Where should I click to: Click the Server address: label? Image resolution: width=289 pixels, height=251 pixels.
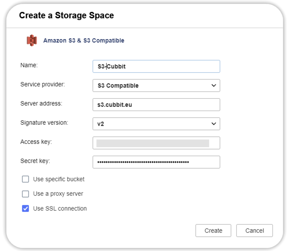(41, 103)
